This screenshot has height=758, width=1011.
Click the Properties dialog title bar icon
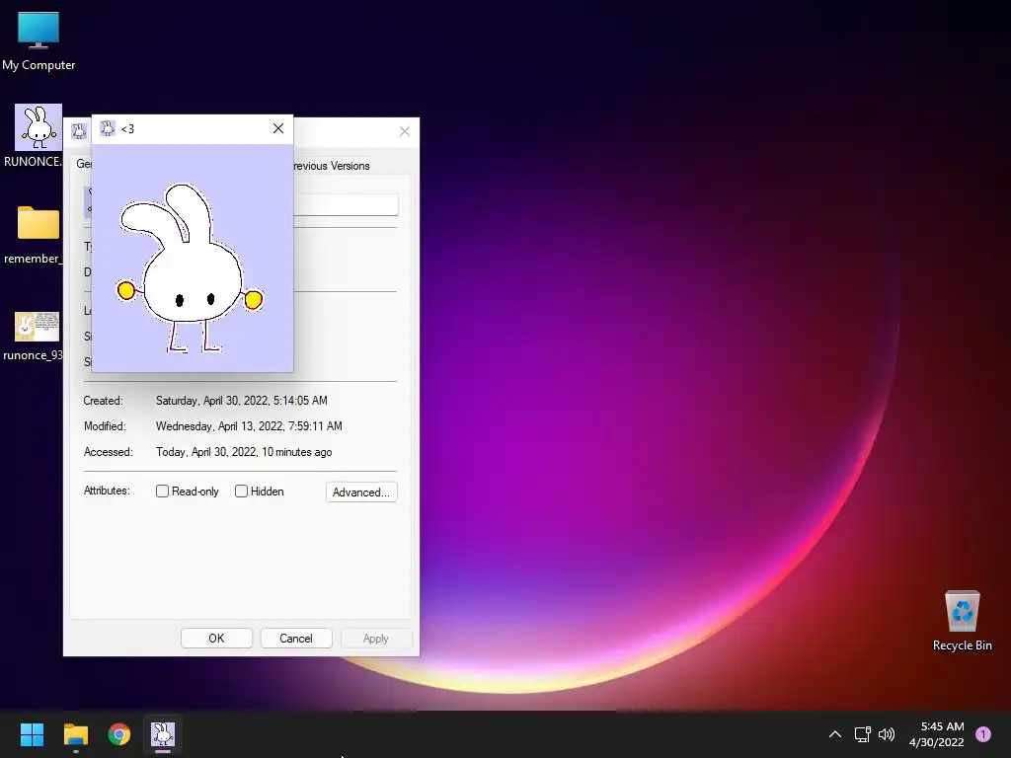[x=79, y=131]
